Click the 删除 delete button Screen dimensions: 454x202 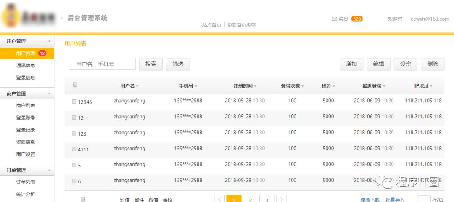(433, 64)
